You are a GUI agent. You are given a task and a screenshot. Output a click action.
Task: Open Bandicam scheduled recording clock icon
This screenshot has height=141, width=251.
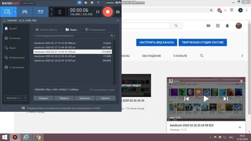pos(92,3)
